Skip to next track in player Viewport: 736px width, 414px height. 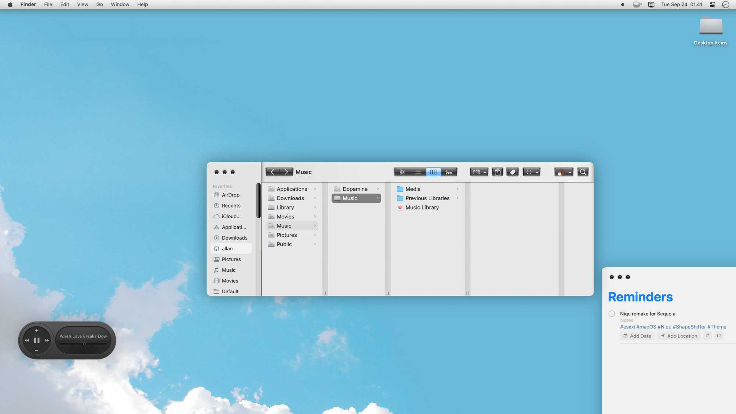pos(47,340)
